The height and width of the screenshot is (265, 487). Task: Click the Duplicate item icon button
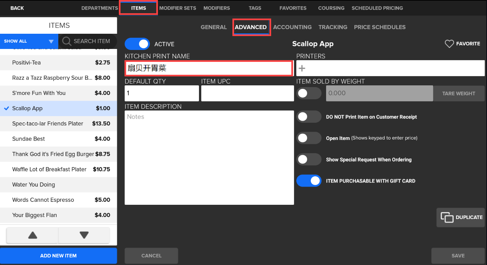(447, 217)
